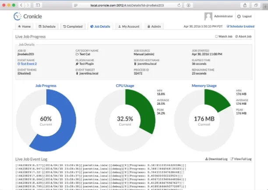Image resolution: width=268 pixels, height=190 pixels.
Task: Enable the Watch Job checkbox
Action: tap(216, 36)
